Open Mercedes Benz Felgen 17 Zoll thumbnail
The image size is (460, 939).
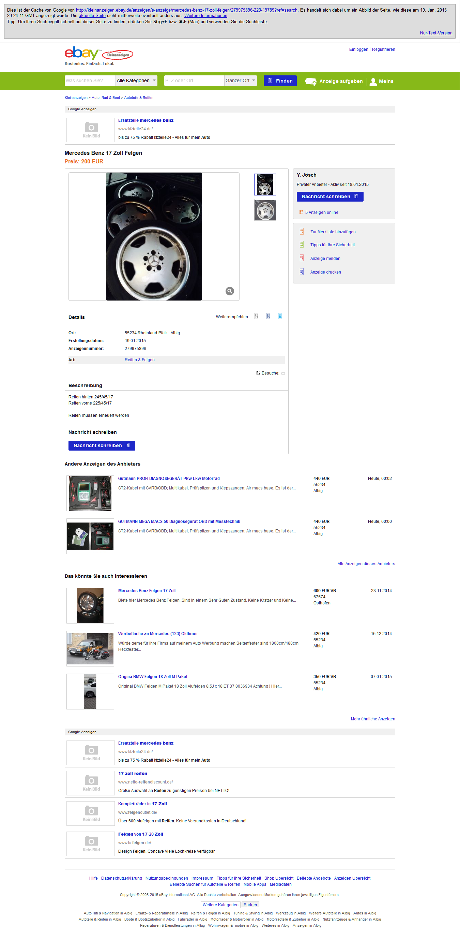[90, 605]
